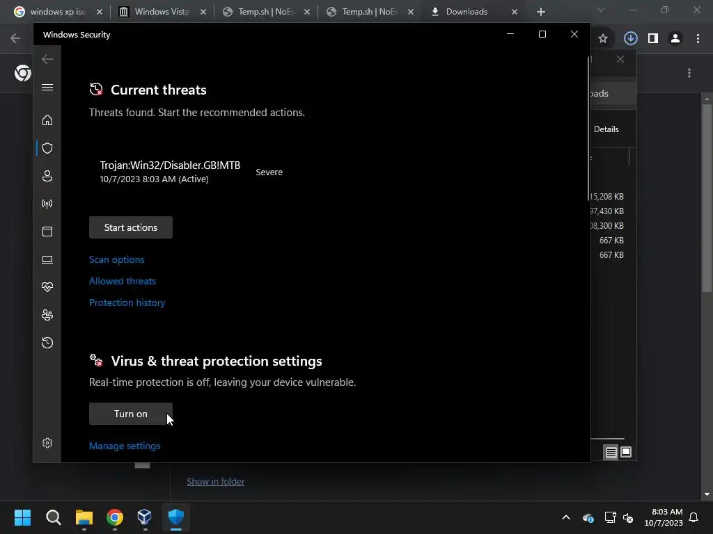Show hidden system tray icons
713x534 pixels.
(566, 517)
